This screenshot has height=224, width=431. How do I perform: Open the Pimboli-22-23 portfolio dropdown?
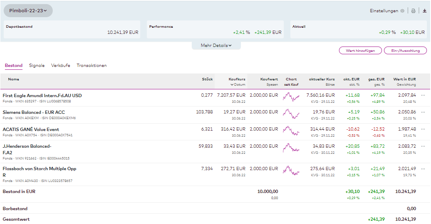[x=28, y=11]
